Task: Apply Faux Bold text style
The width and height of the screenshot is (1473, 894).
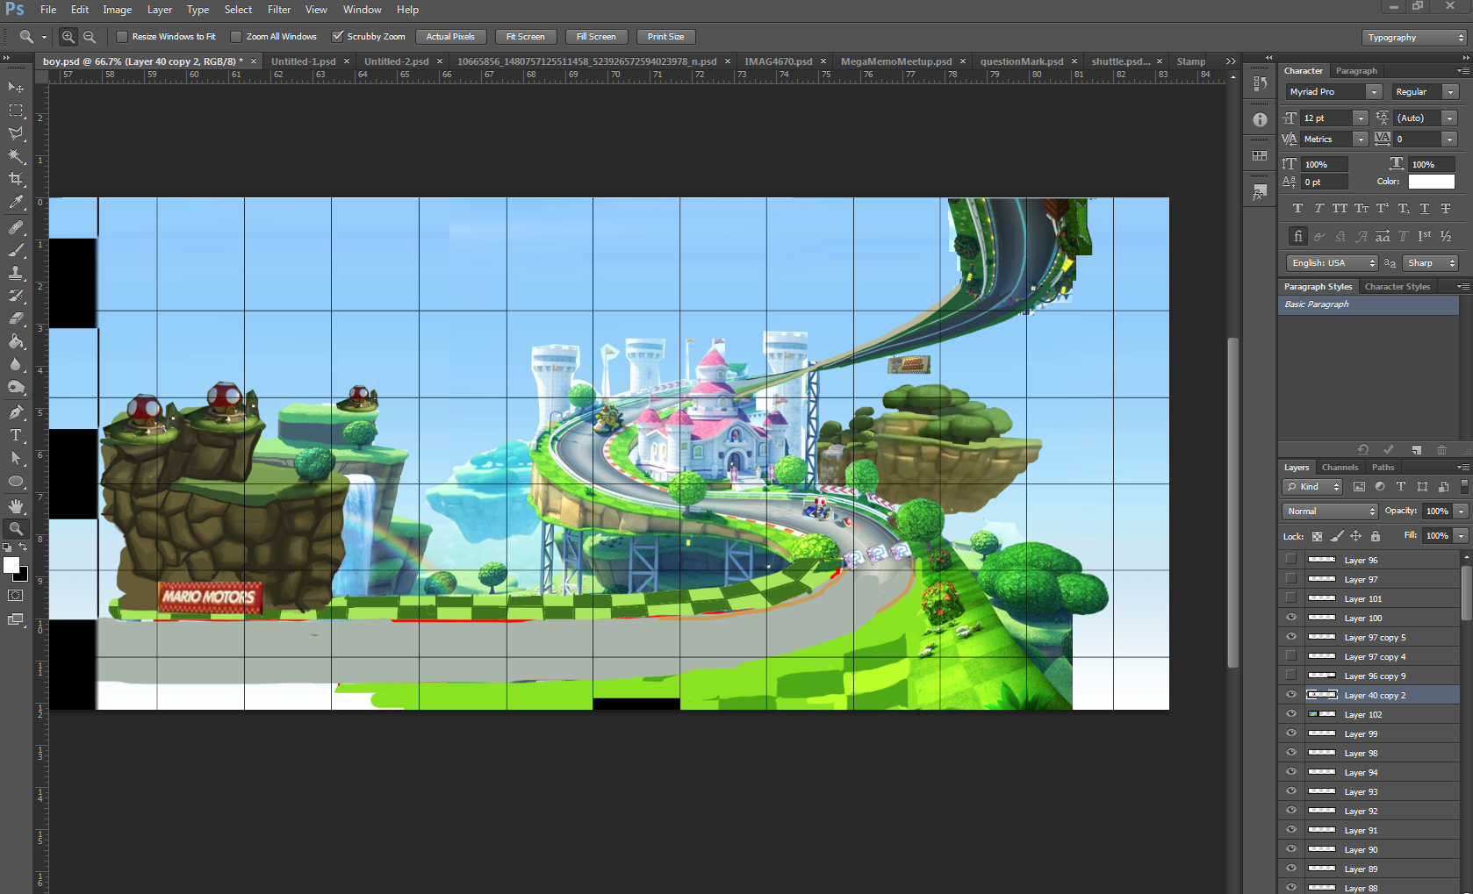Action: click(x=1297, y=209)
